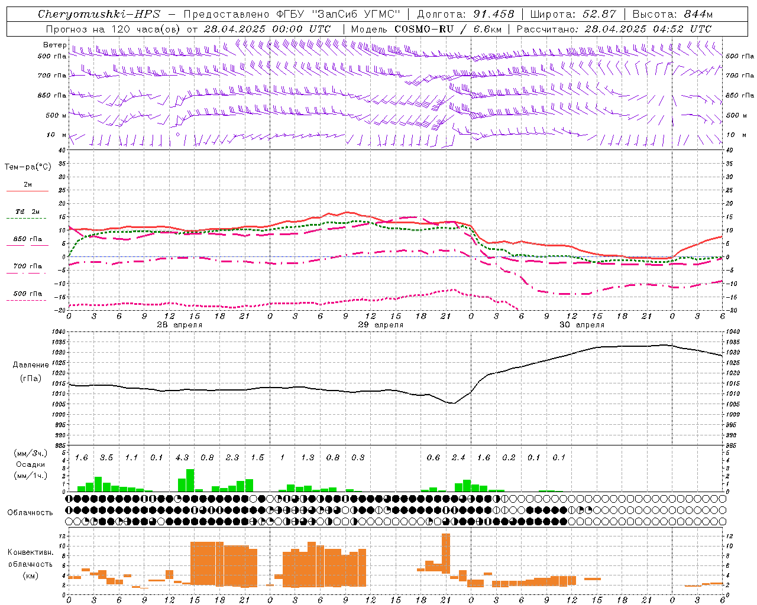Click the 'Осадки' precipitation panel label
Viewport: 757px width, 605px height.
(x=31, y=464)
